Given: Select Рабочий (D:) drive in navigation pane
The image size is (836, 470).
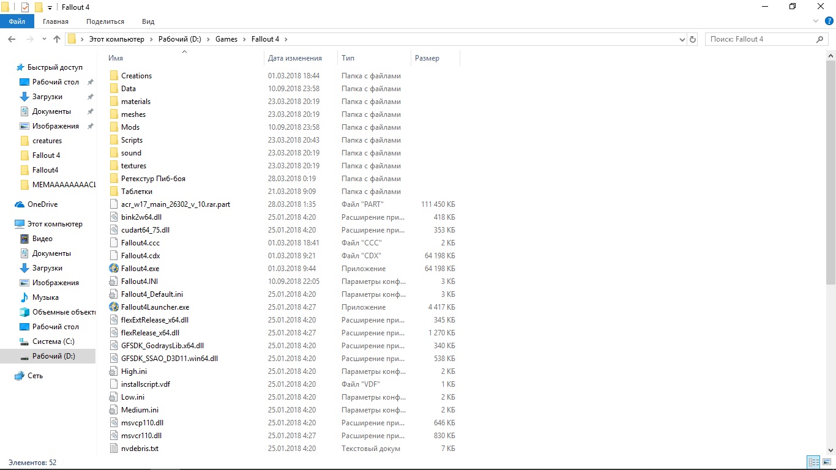Looking at the screenshot, I should click(x=48, y=356).
